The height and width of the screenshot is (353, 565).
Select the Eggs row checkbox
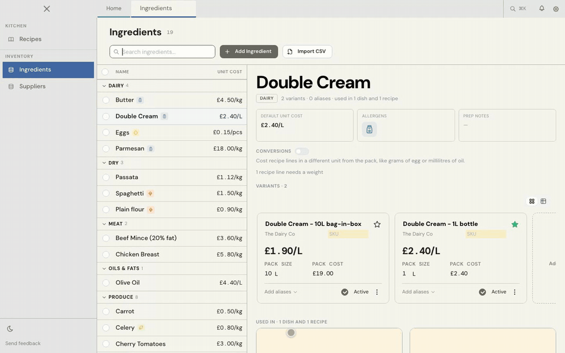point(106,133)
